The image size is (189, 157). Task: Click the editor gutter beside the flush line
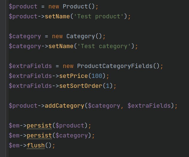[x=3, y=146]
